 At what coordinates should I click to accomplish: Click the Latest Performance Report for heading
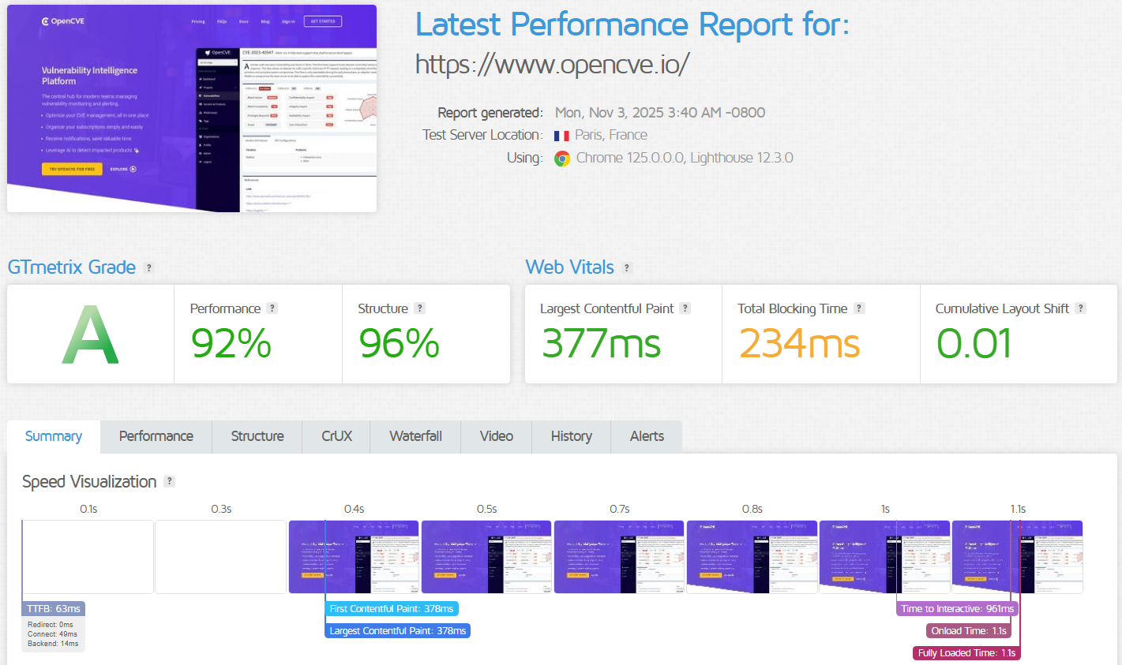(x=632, y=24)
